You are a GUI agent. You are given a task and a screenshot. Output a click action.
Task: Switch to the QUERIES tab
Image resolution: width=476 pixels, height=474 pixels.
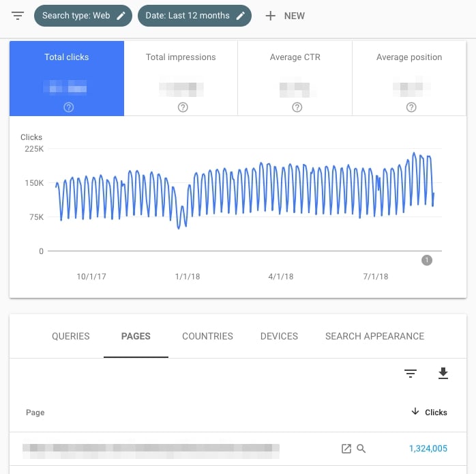(x=71, y=336)
